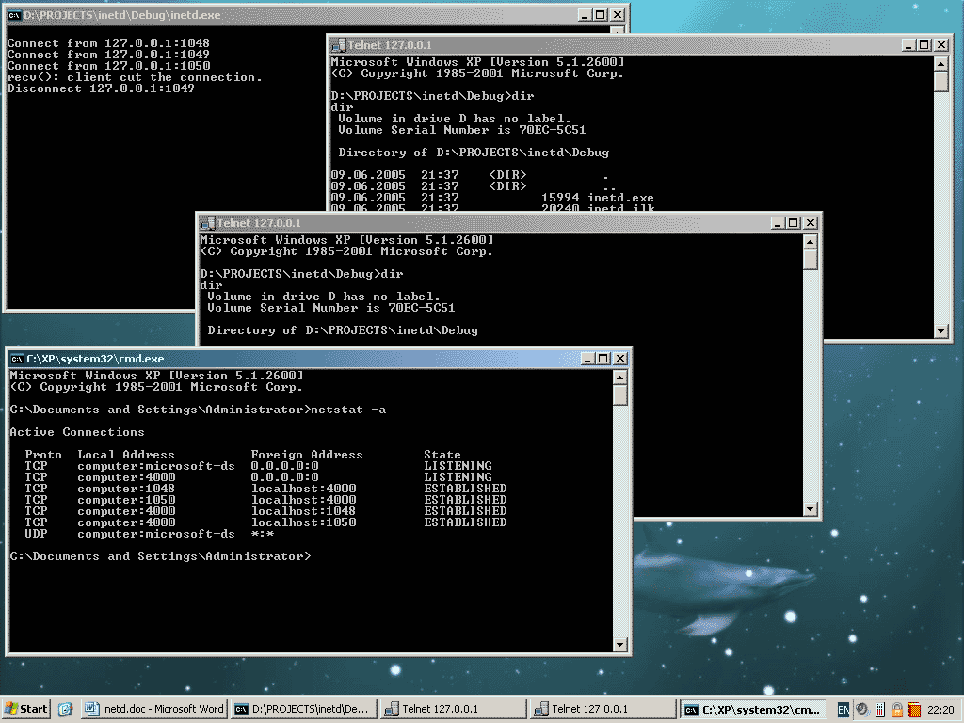Click the white meter icon with red bars in tray
This screenshot has width=964, height=723.
tap(879, 709)
